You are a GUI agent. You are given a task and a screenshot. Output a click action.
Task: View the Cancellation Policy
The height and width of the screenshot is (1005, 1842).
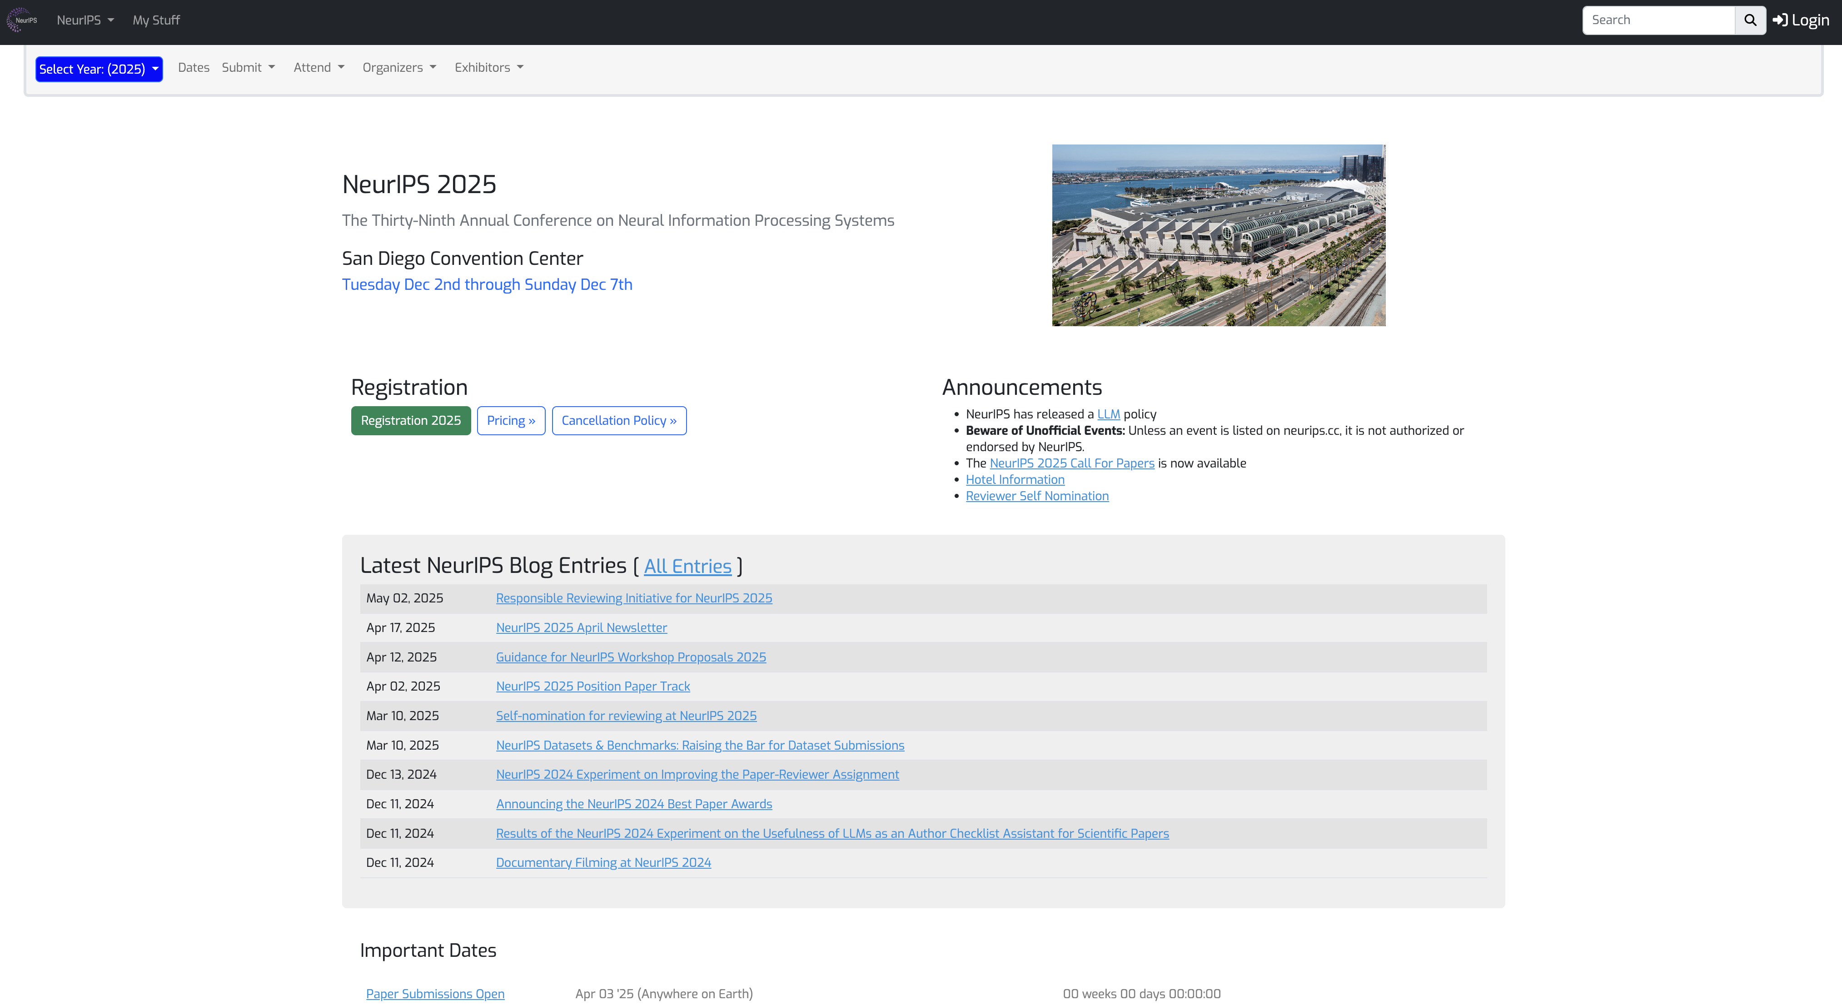pos(618,420)
